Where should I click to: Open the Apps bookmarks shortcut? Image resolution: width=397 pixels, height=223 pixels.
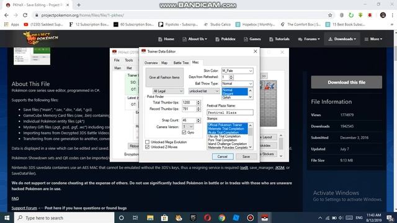pos(12,25)
